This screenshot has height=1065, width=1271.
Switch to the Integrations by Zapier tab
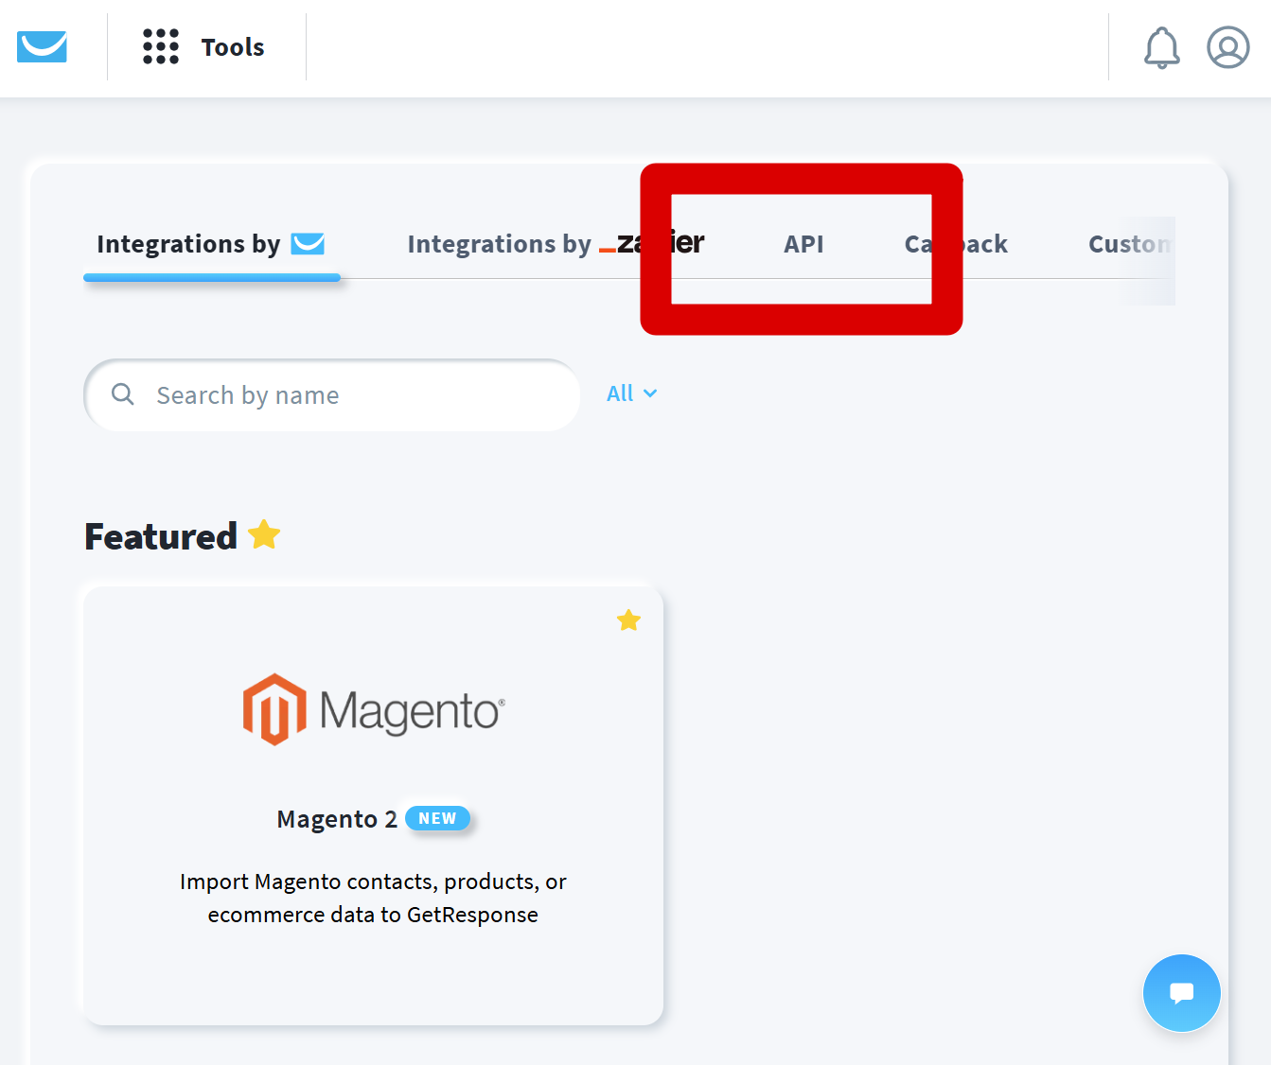click(x=555, y=244)
